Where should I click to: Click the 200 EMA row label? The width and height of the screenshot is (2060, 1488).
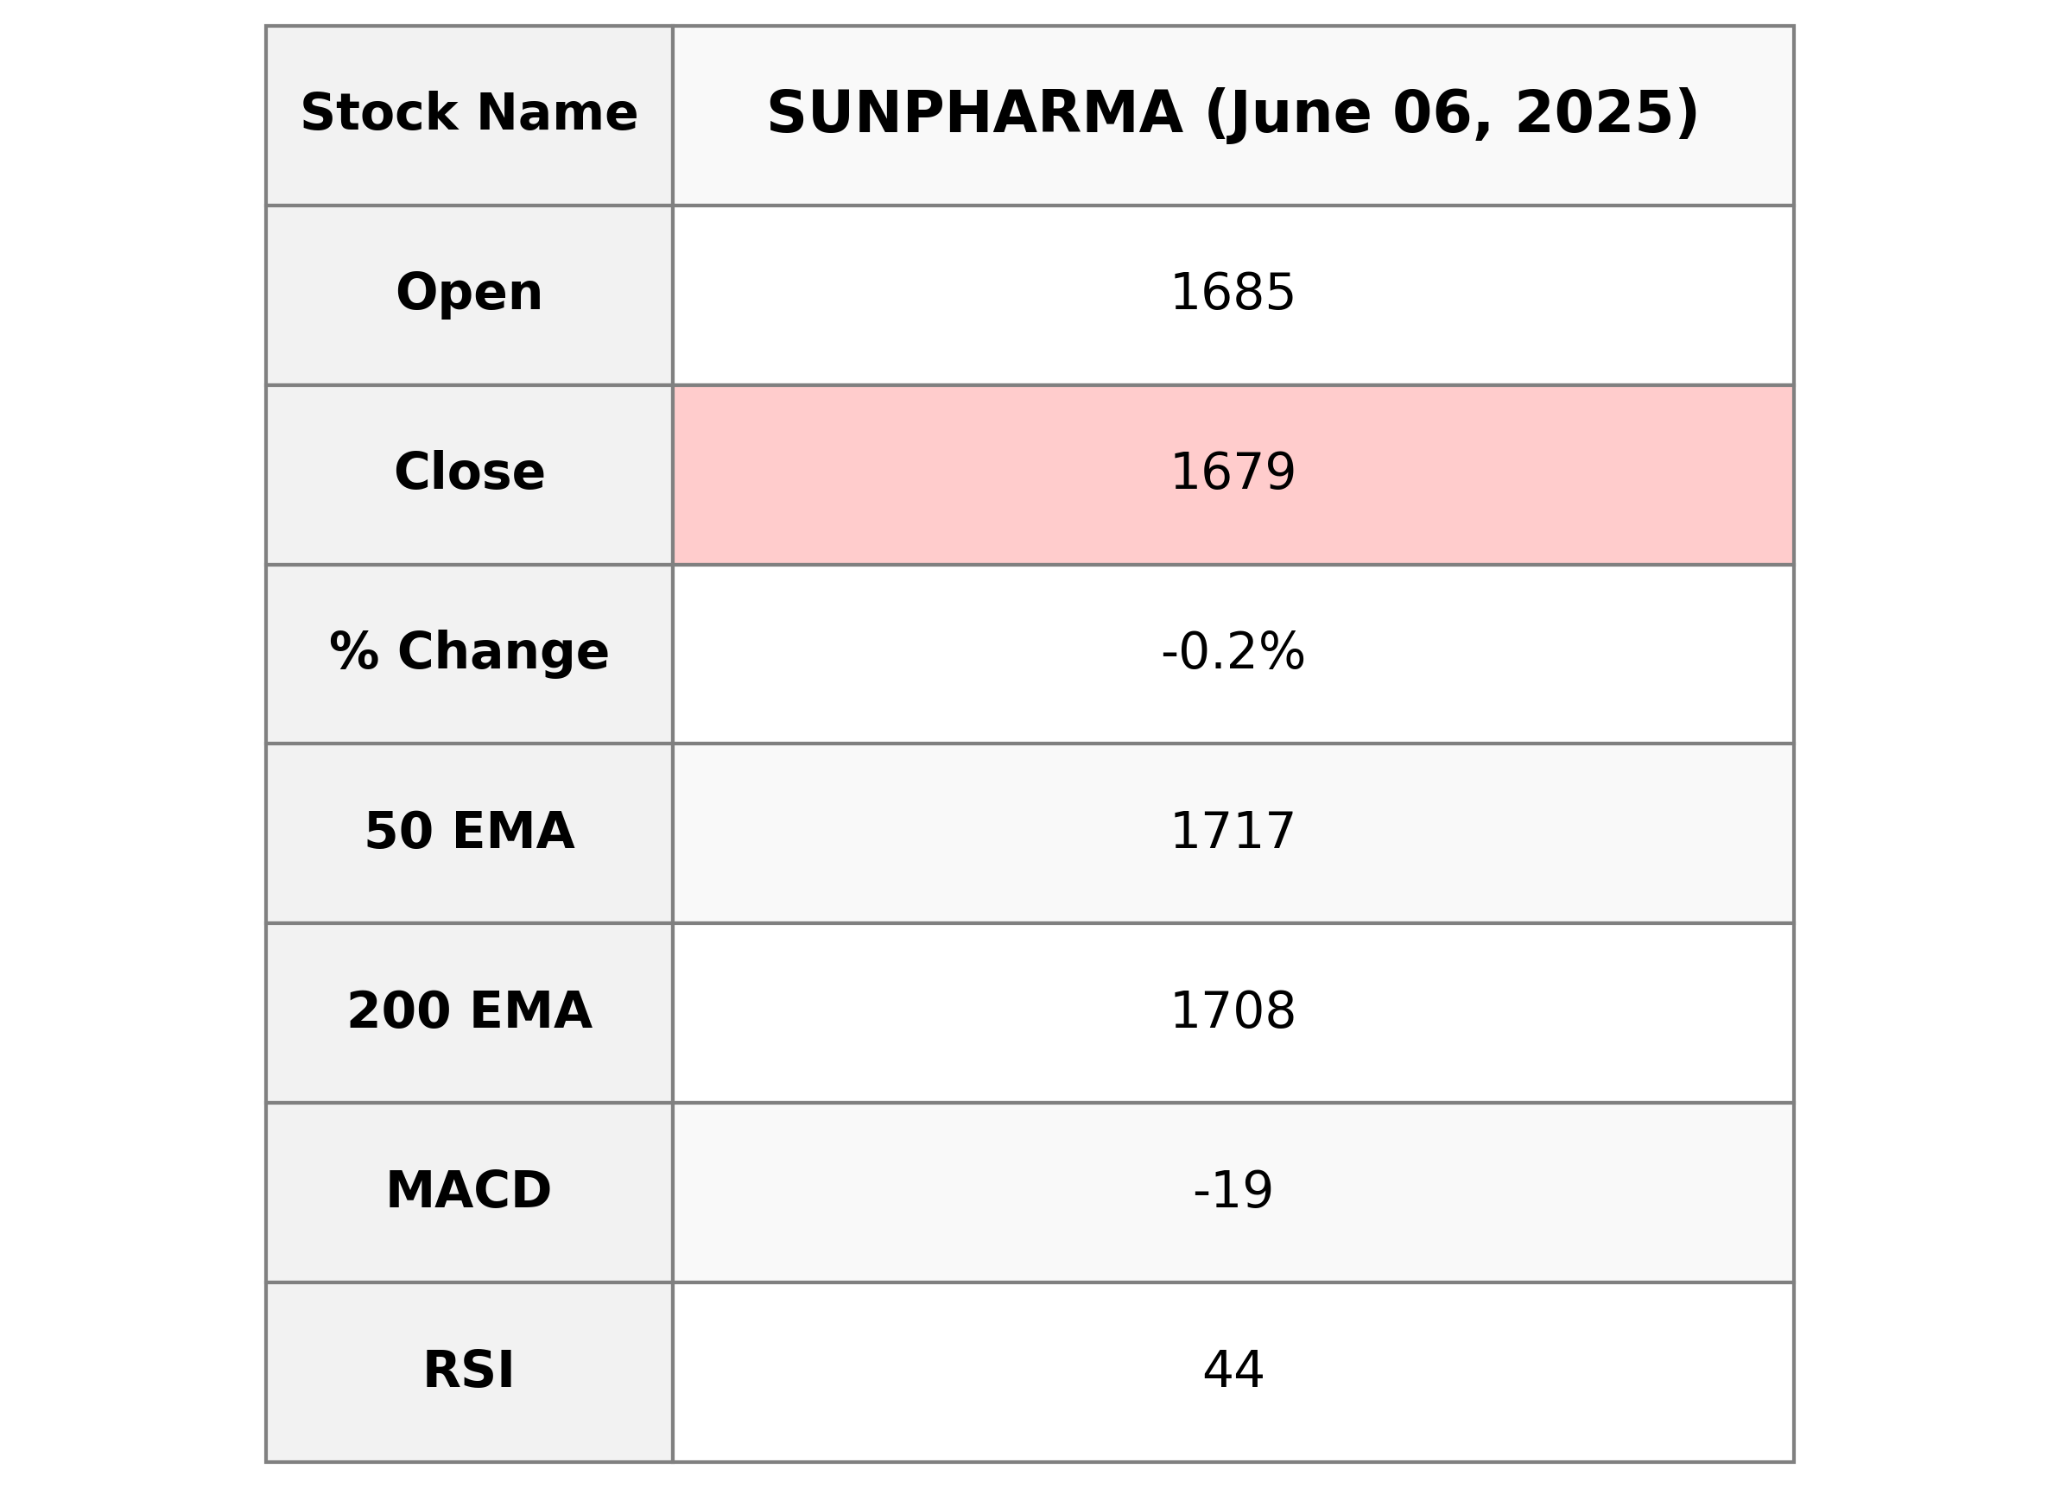tap(469, 1012)
